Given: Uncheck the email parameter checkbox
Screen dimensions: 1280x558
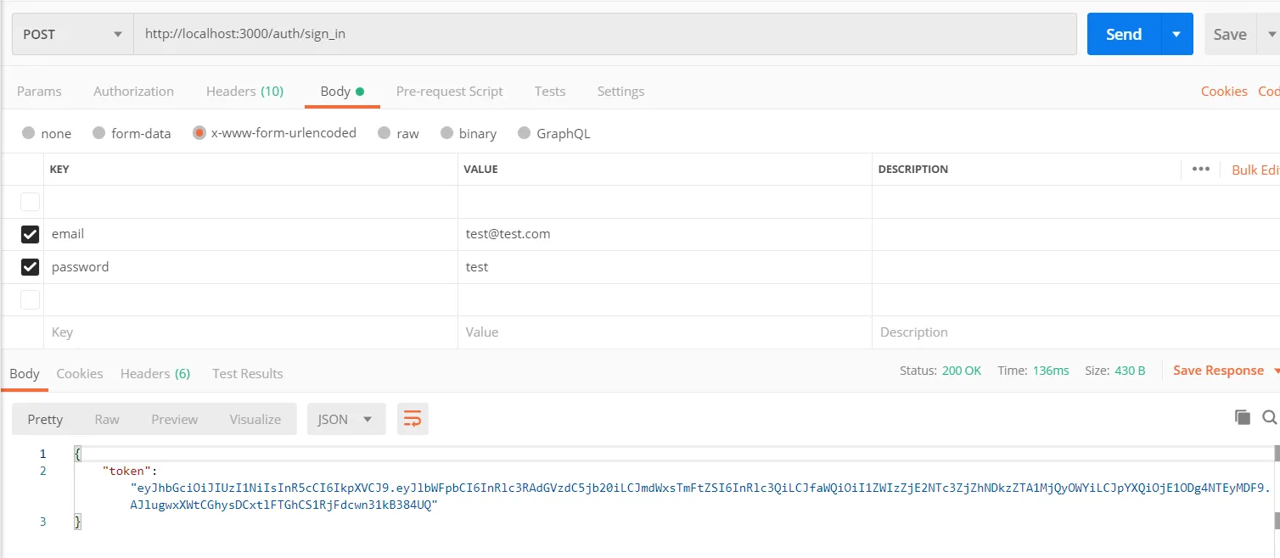Looking at the screenshot, I should coord(30,234).
